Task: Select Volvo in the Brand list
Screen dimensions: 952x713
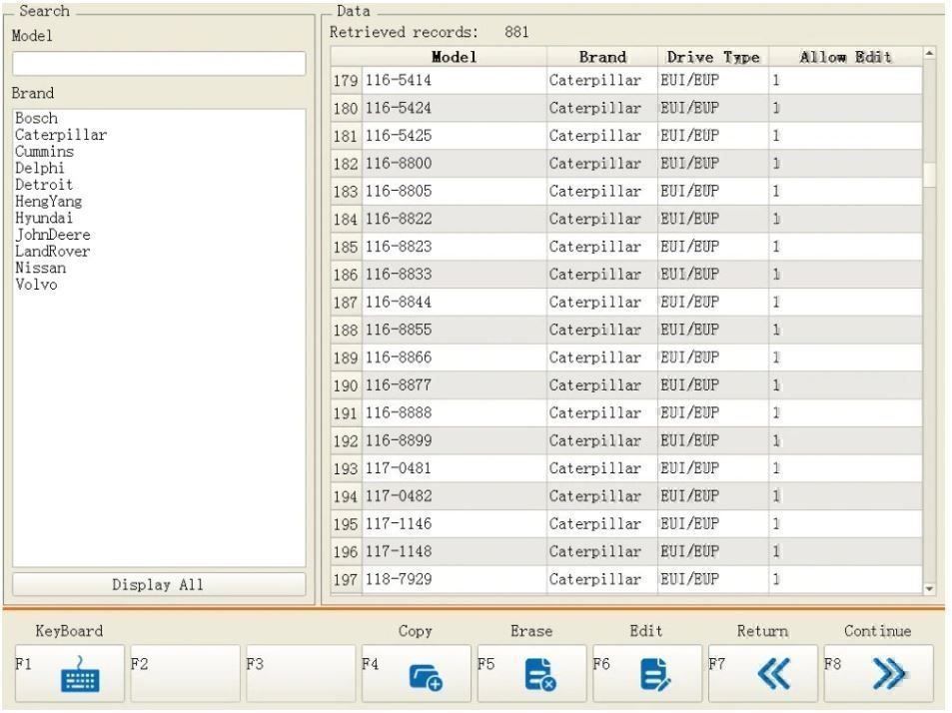Action: click(x=36, y=284)
